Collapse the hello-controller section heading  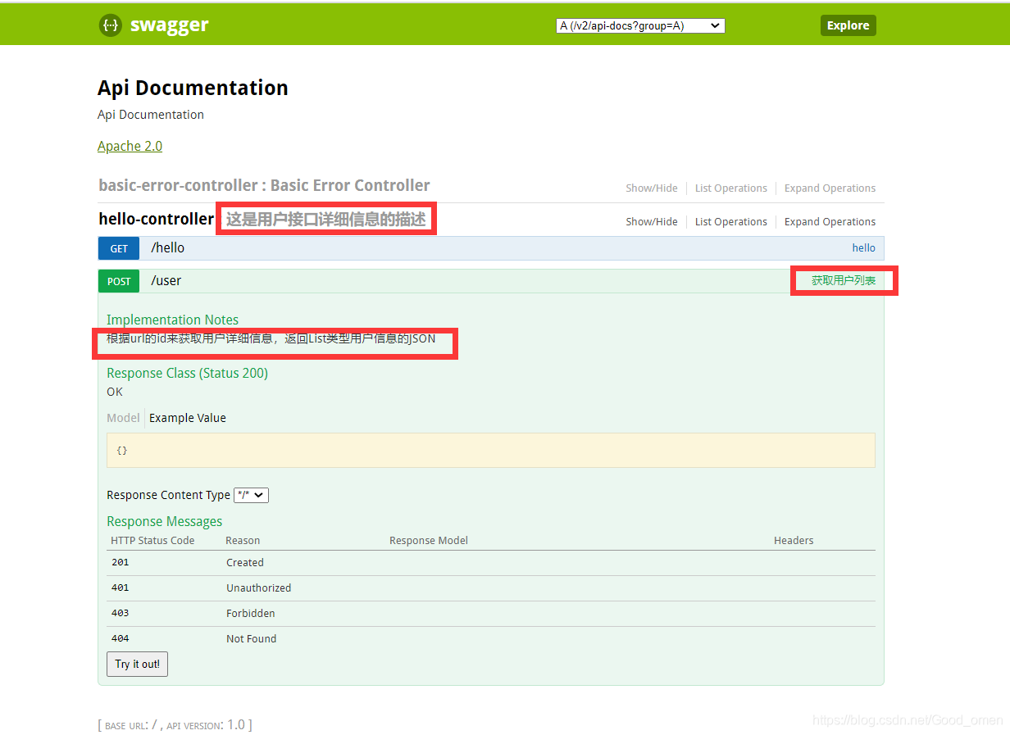click(x=156, y=219)
